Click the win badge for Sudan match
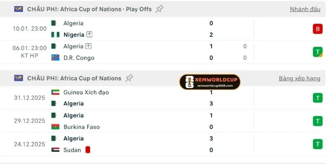This screenshot has height=164, width=329. click(x=317, y=144)
